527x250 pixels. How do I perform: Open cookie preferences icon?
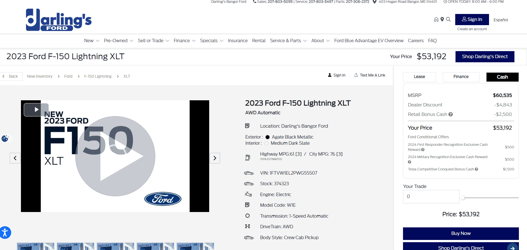tap(5, 138)
